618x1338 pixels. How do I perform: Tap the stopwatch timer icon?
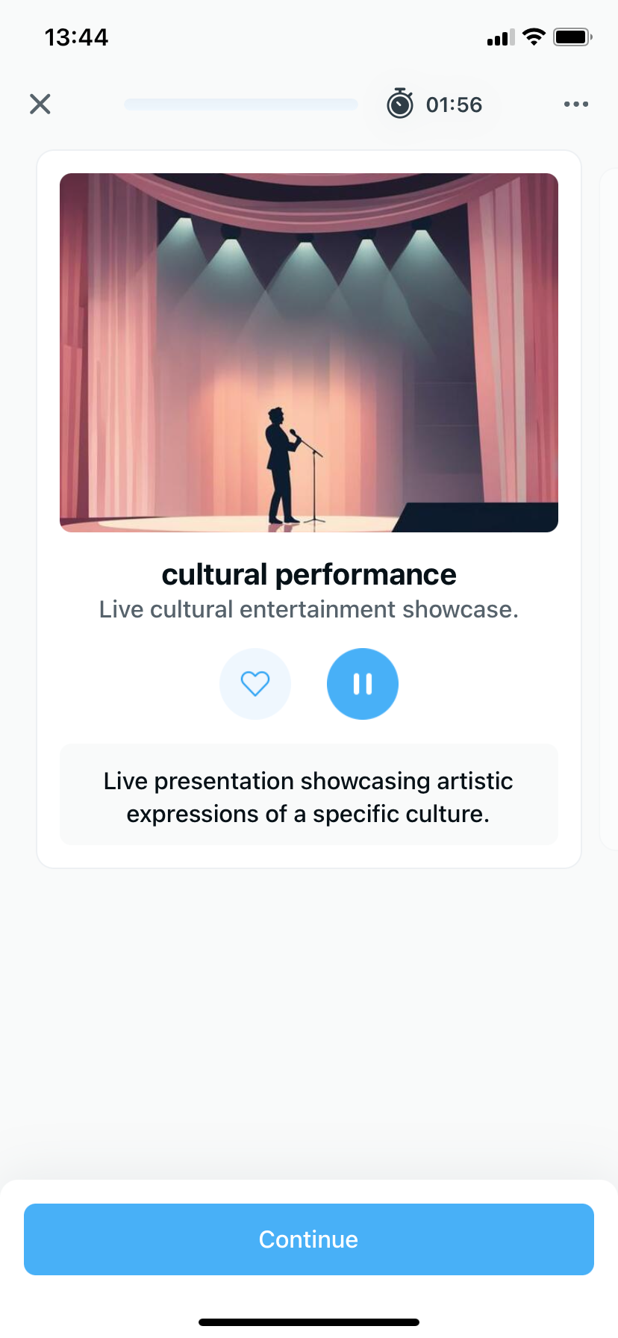pyautogui.click(x=400, y=104)
